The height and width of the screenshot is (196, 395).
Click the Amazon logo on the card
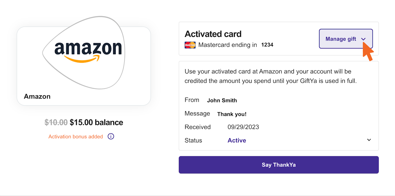(x=88, y=51)
